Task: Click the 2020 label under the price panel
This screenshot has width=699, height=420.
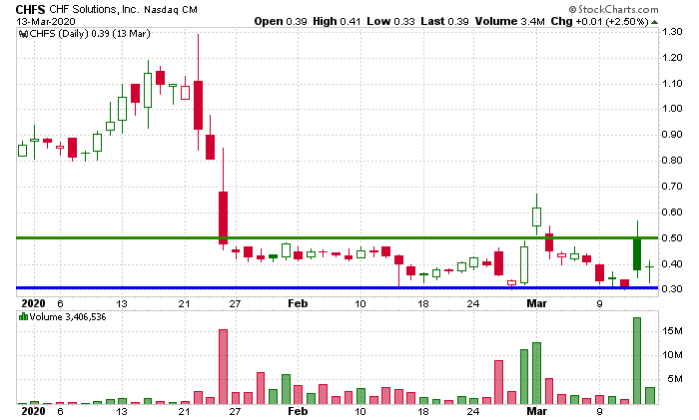Action: point(33,303)
